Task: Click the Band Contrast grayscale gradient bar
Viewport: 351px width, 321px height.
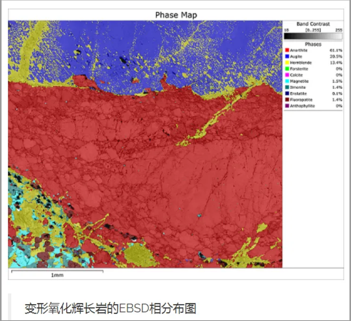Action: (313, 36)
